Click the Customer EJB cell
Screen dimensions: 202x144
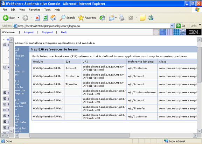[x=73, y=76]
